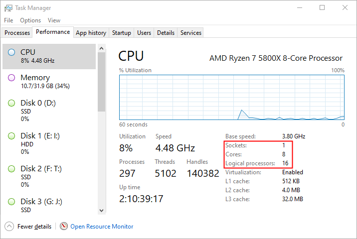Open the App history tab
This screenshot has width=357, height=239.
click(91, 33)
